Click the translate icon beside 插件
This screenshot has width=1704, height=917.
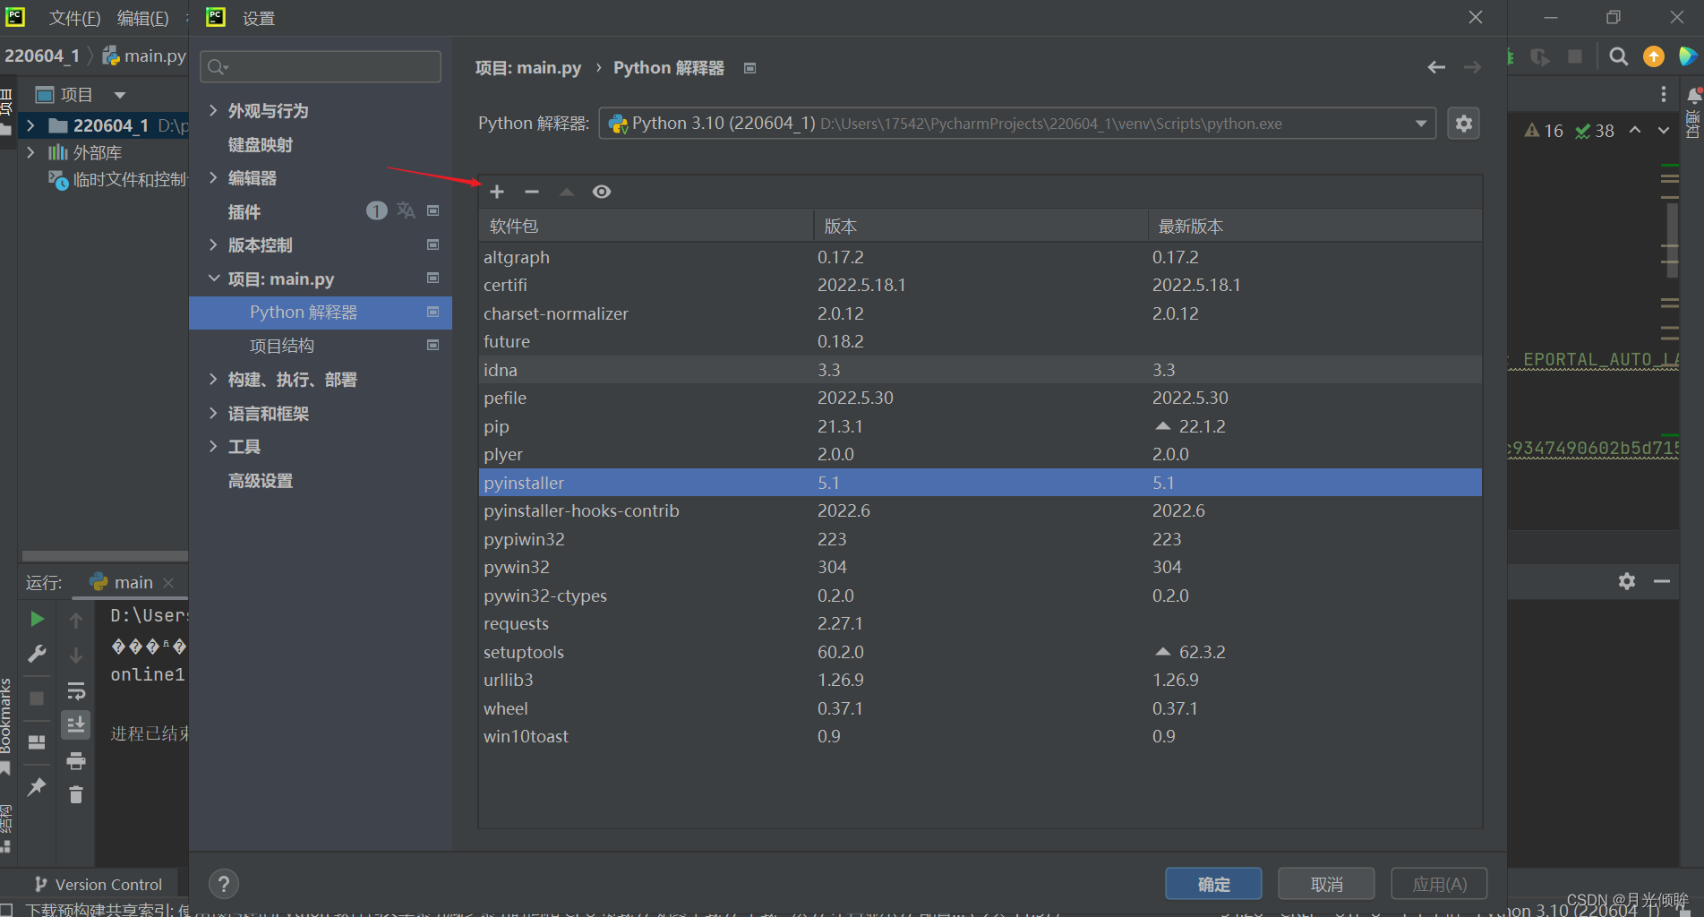pos(406,210)
